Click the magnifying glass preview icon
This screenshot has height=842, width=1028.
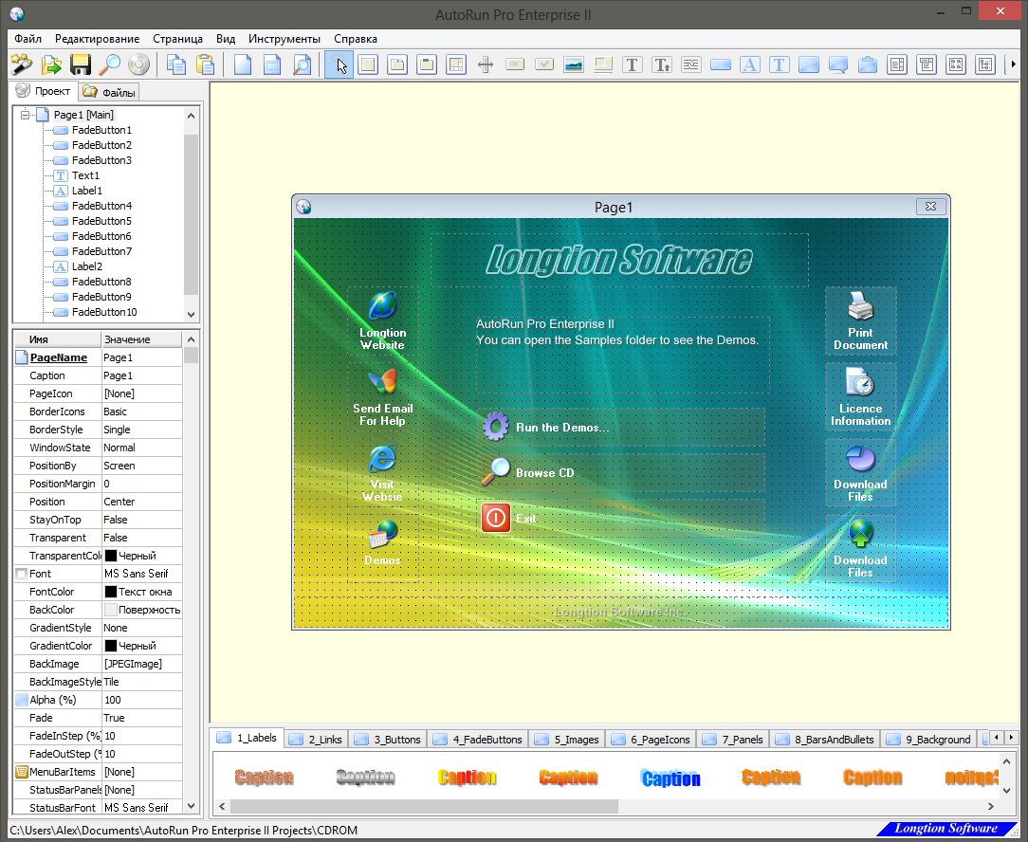click(x=110, y=64)
